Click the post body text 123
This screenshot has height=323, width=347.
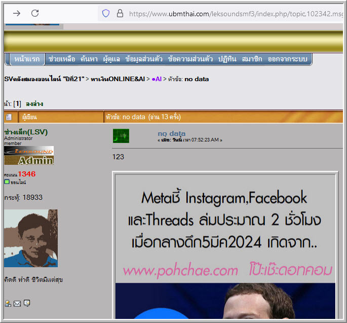click(x=118, y=157)
